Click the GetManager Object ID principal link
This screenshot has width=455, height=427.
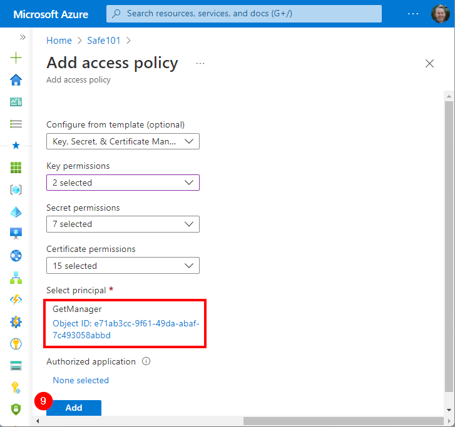point(125,329)
